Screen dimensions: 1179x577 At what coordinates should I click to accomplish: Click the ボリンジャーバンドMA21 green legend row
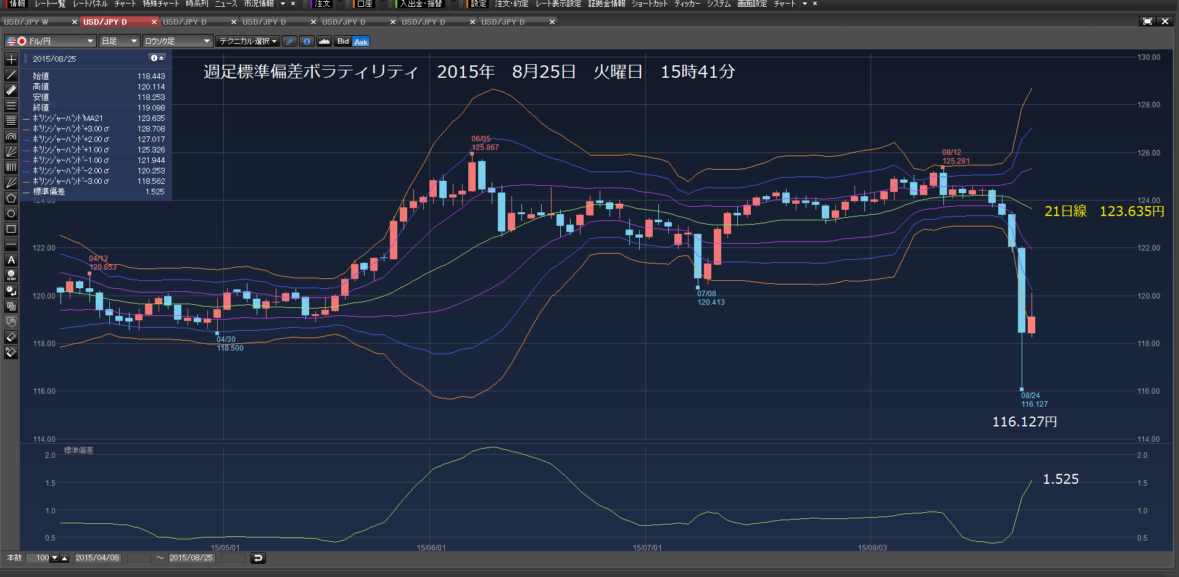[94, 118]
